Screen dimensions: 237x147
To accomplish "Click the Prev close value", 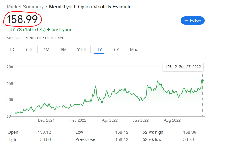I will tap(122, 139).
